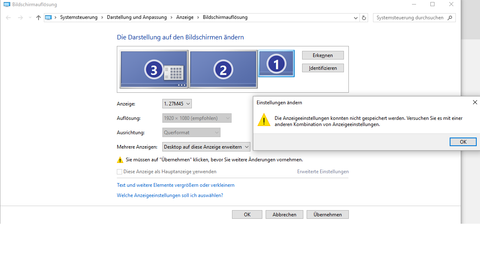Click the small warning icon beside Übernehmen hint

(x=120, y=160)
